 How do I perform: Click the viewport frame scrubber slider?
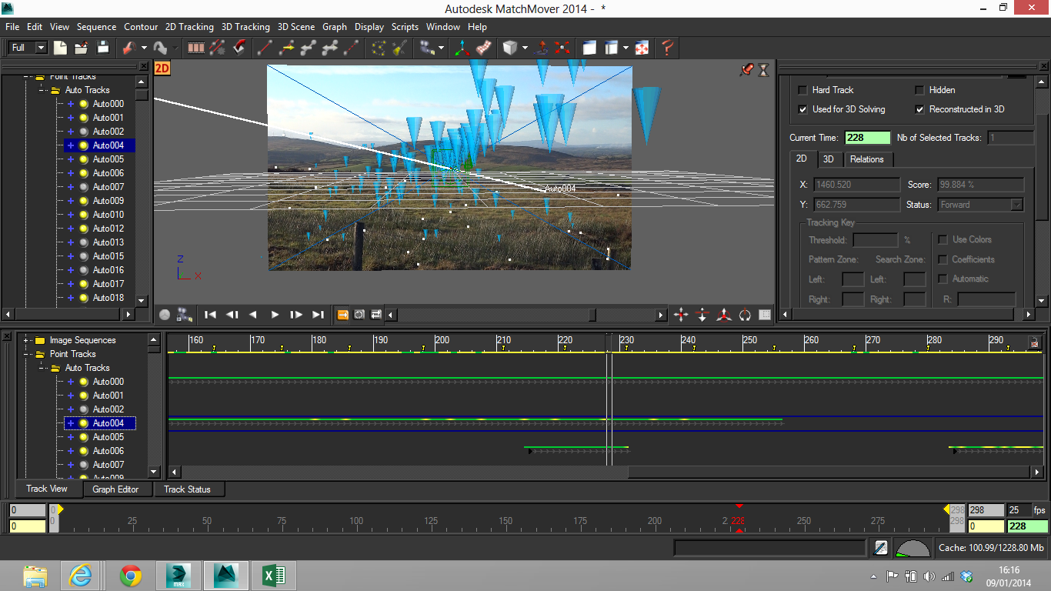pyautogui.click(x=592, y=315)
